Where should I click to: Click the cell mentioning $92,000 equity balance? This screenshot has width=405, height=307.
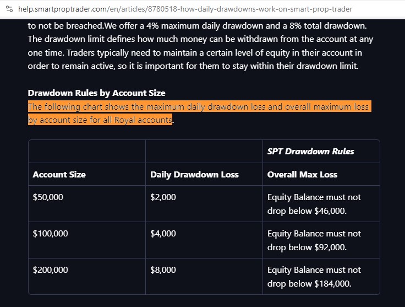point(314,240)
